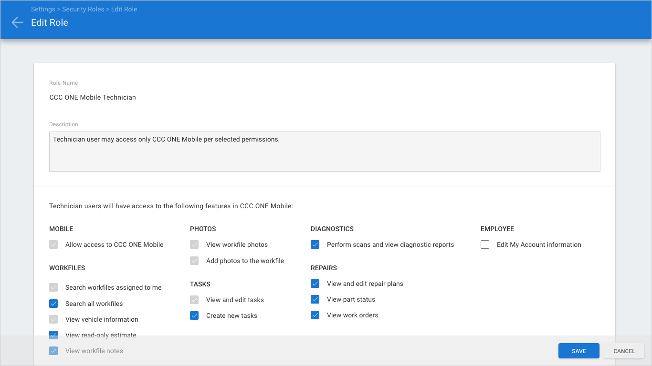
Task: Disable the Search all workfiles permission
Action: [x=53, y=303]
